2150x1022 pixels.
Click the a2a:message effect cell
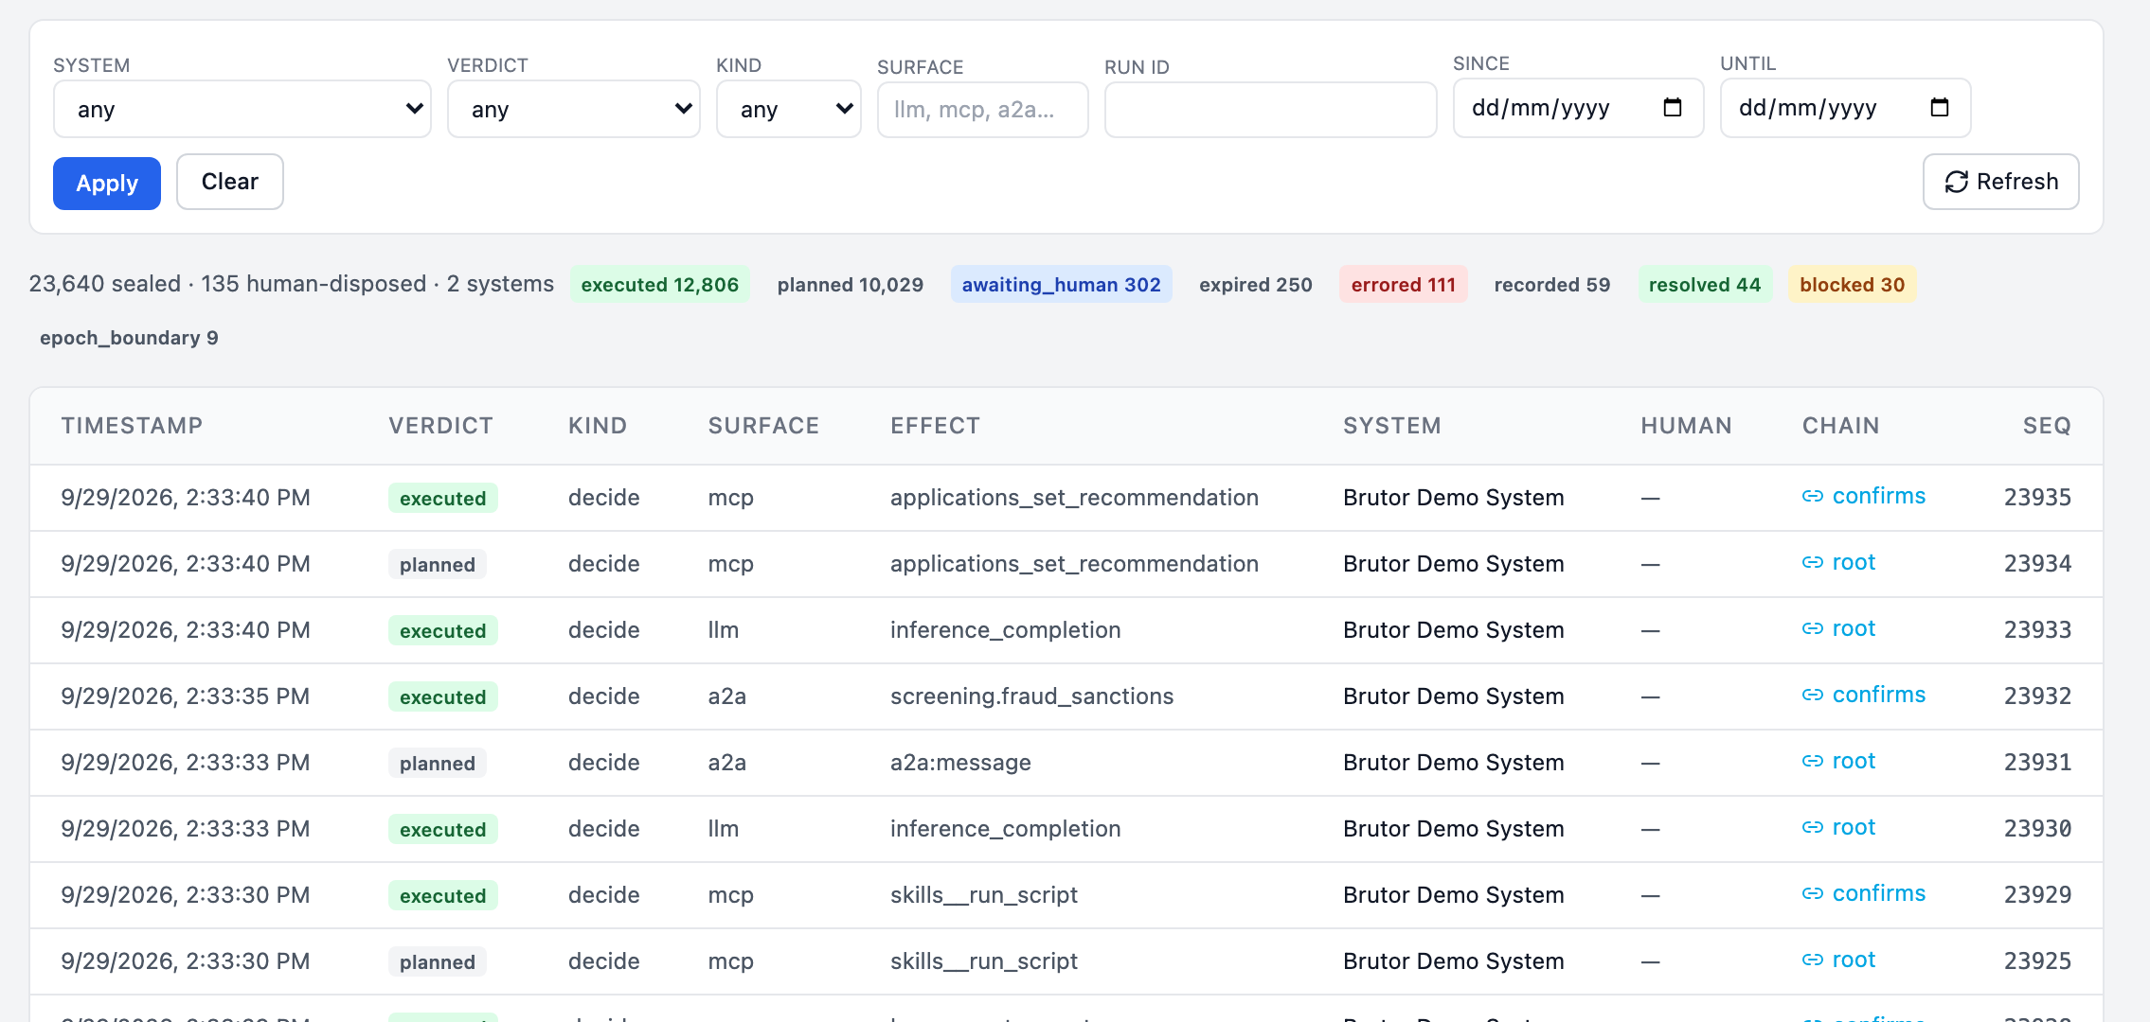click(960, 763)
